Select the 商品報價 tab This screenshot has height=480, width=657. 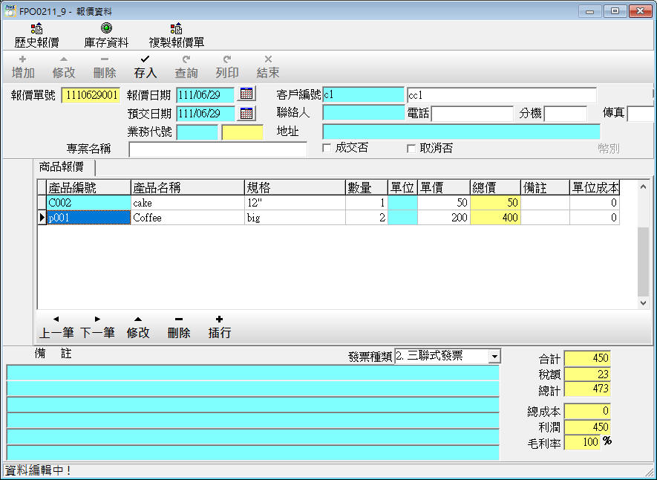pos(62,167)
